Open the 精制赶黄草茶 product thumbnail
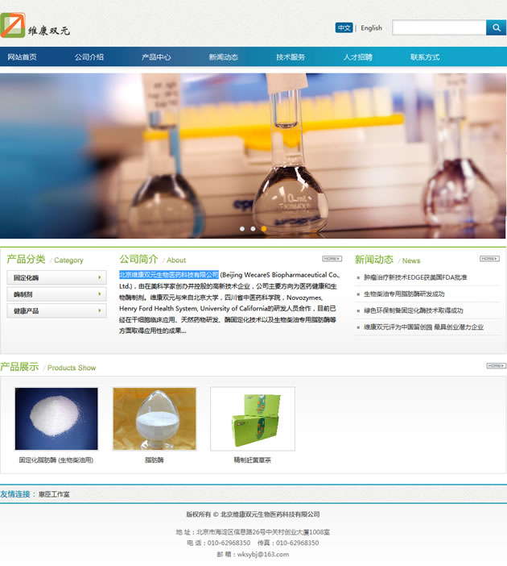The width and height of the screenshot is (507, 566). click(252, 418)
